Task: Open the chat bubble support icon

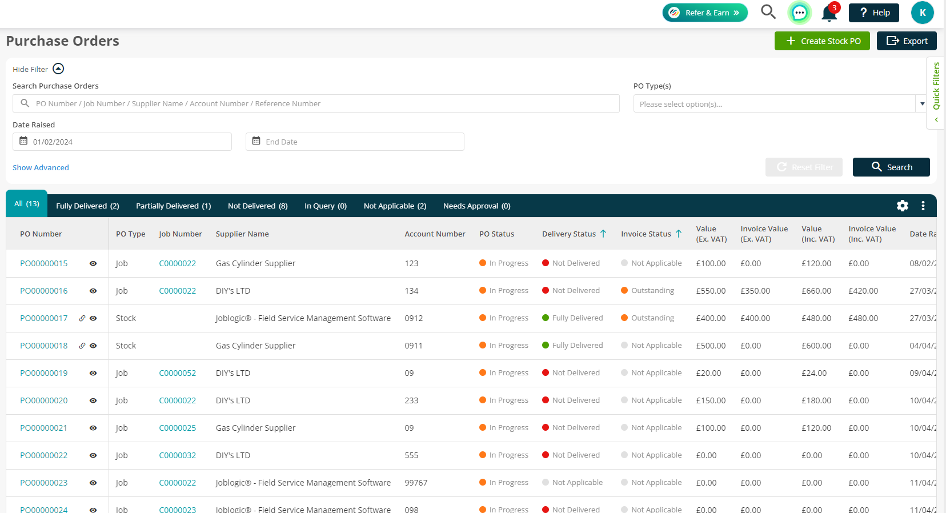Action: click(799, 13)
